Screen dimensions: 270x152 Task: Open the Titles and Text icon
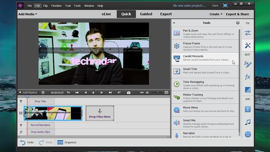coord(247,109)
